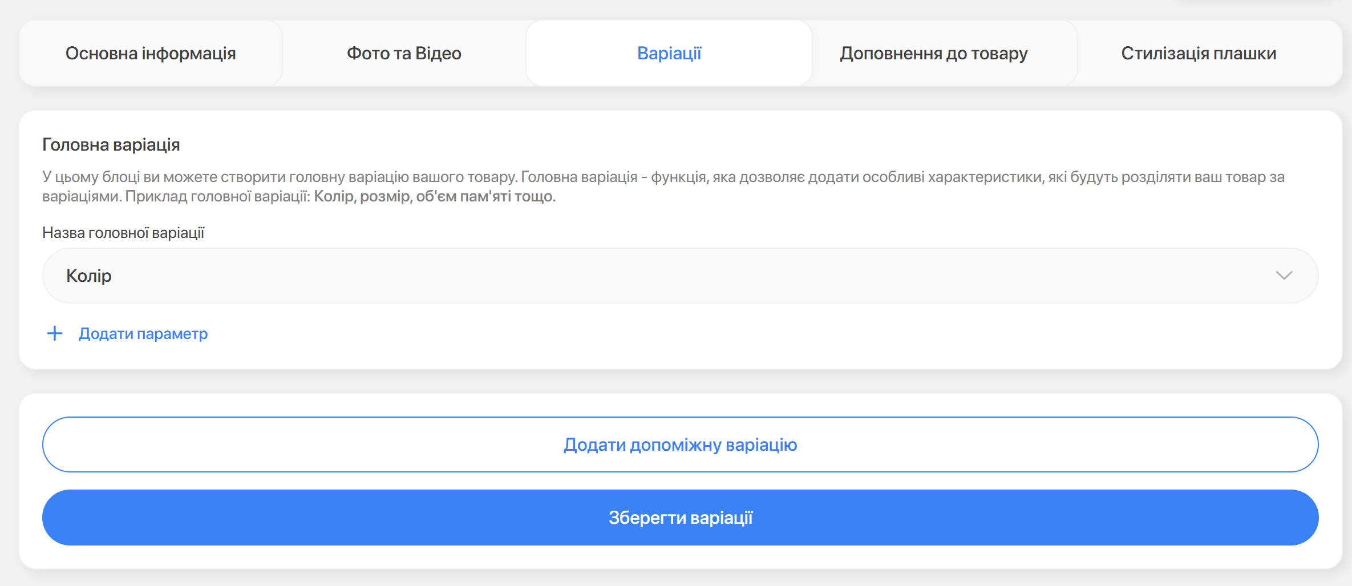This screenshot has height=586, width=1352.
Task: Open the Назва головної варіації dropdown
Action: 679,276
